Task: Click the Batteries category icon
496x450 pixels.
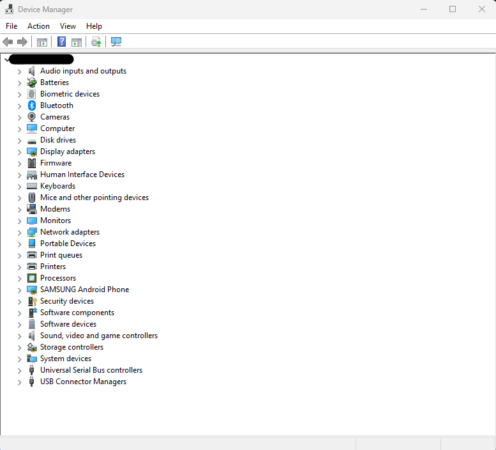Action: (x=32, y=82)
